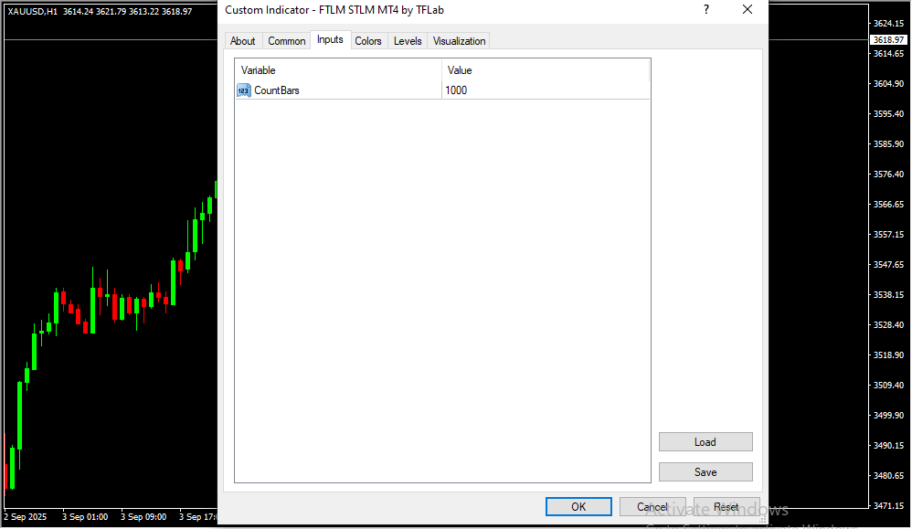
Task: Open the Common tab
Action: (287, 41)
